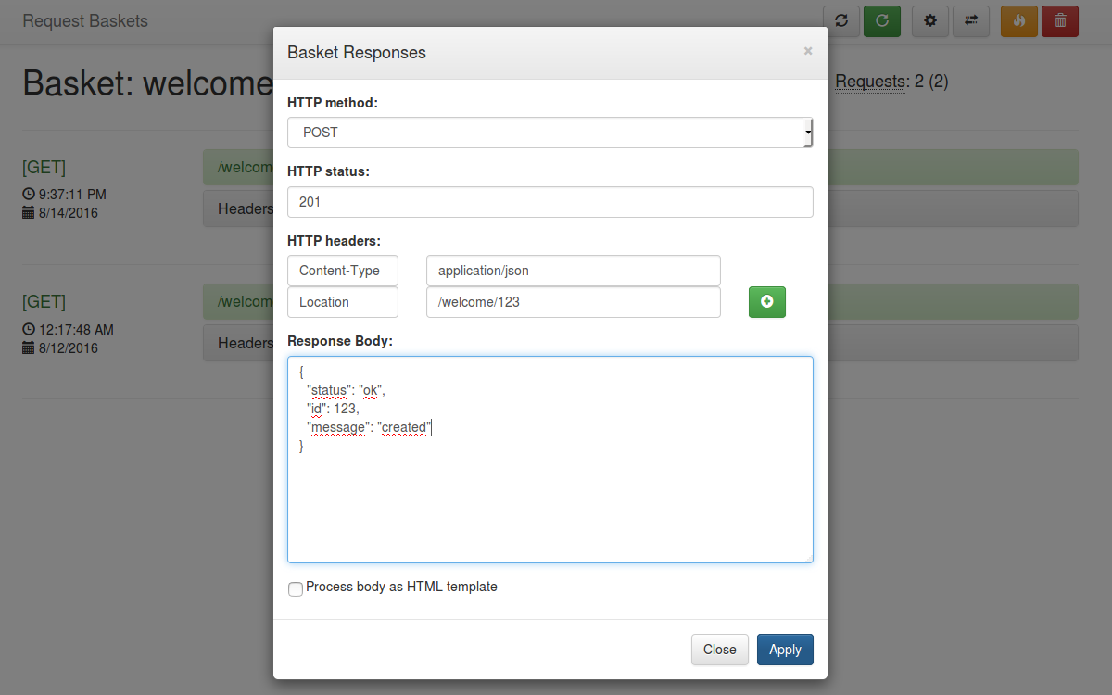The height and width of the screenshot is (695, 1112).
Task: Open the Requests link showing 2 (2)
Action: point(869,82)
